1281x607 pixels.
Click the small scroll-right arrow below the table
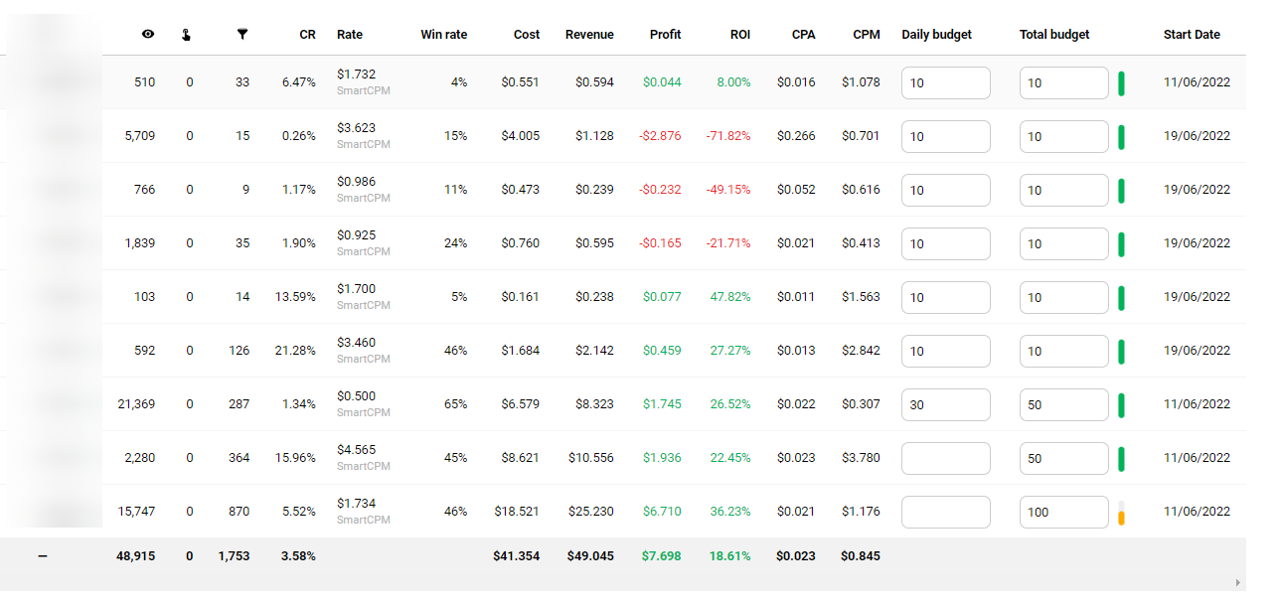click(1237, 582)
